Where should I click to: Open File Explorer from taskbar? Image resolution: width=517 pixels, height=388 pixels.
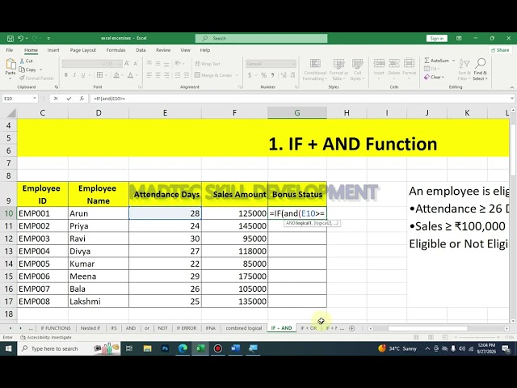click(x=147, y=348)
